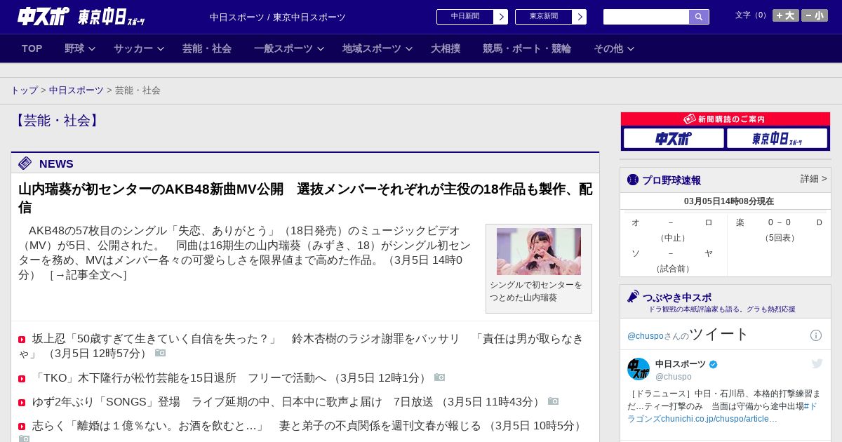Click the 中日スポーツ Twitter avatar
The width and height of the screenshot is (842, 442).
[x=639, y=369]
